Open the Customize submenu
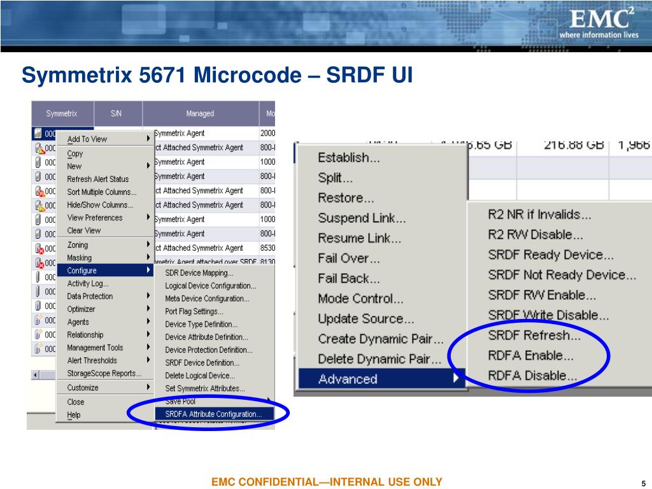This screenshot has width=652, height=489. coord(105,388)
